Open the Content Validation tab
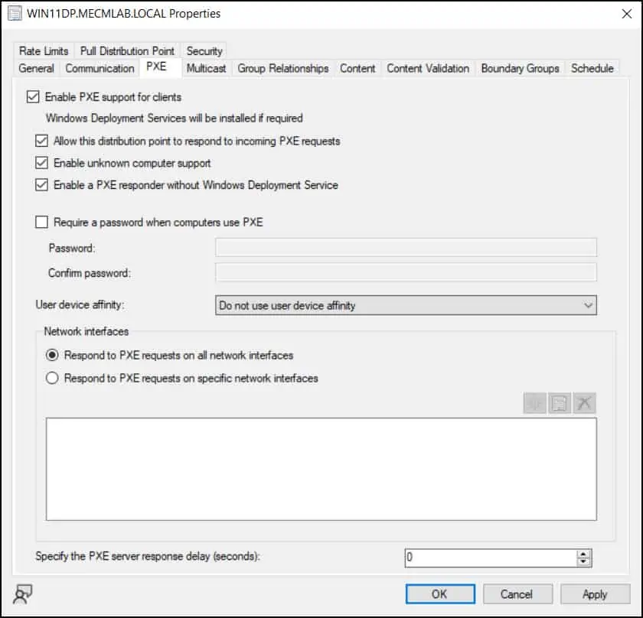The height and width of the screenshot is (618, 643). pos(428,68)
